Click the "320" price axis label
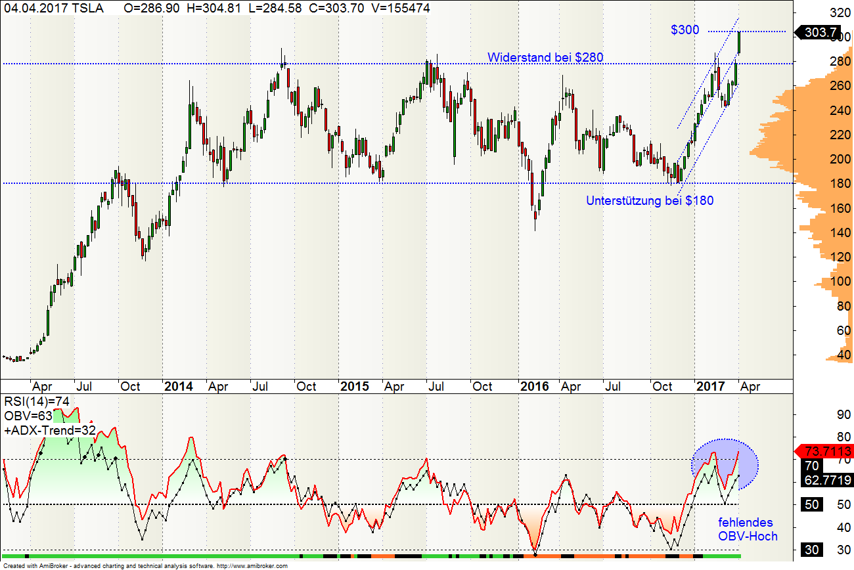 (840, 12)
